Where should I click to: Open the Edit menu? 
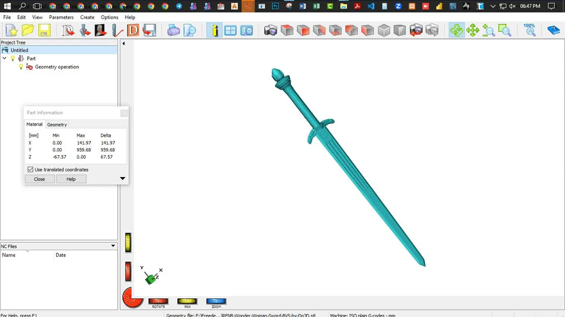coord(21,17)
